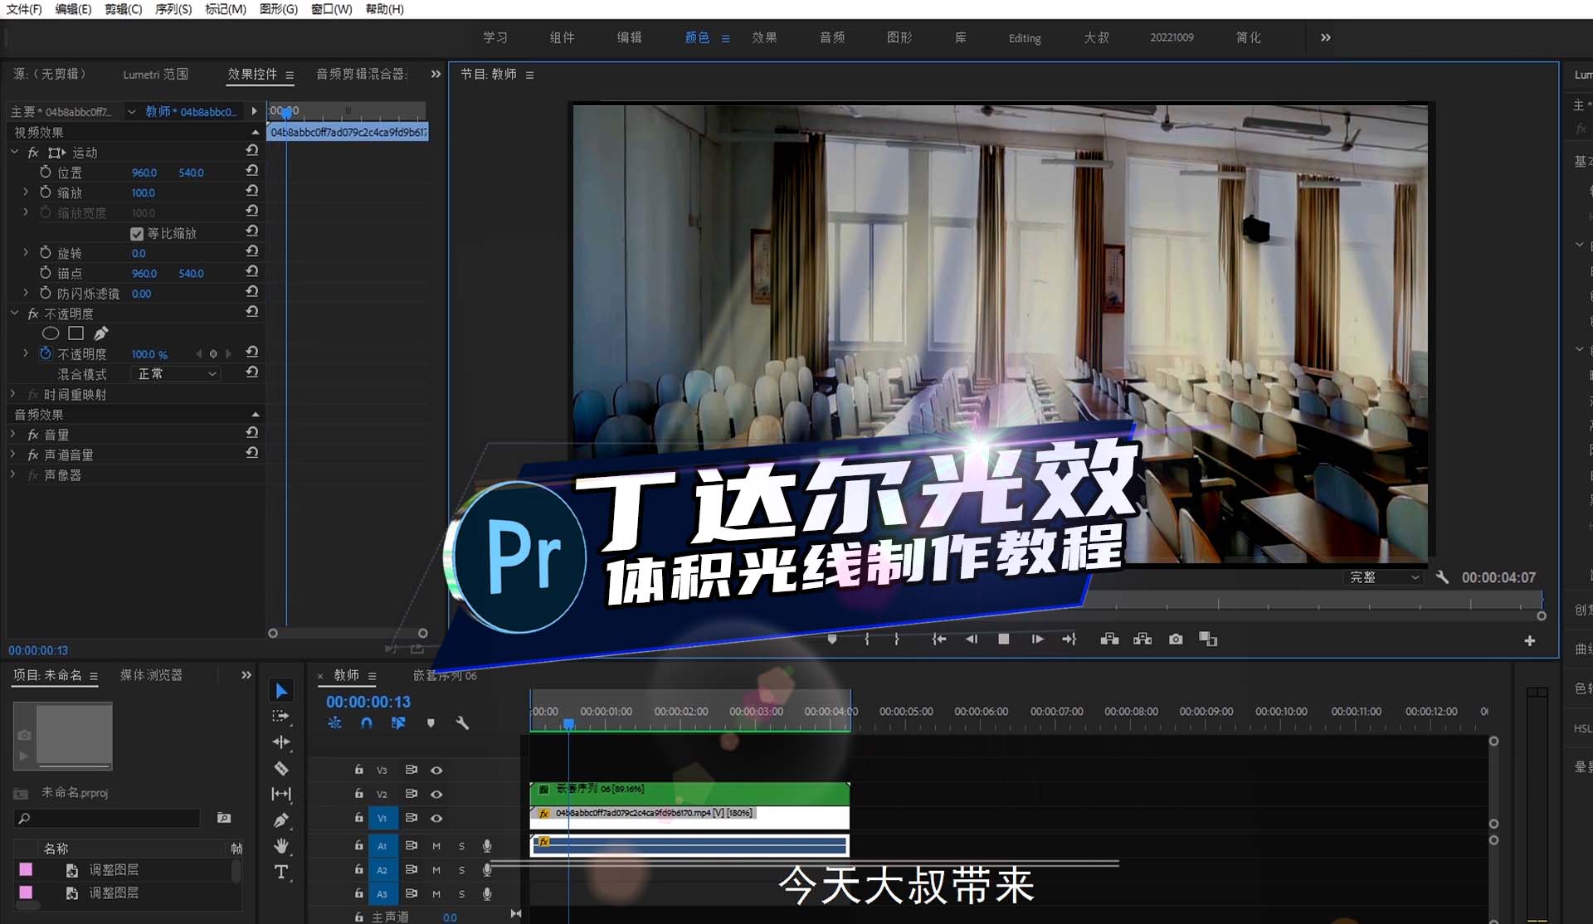The width and height of the screenshot is (1593, 924).
Task: Click the timeline playhead marker
Action: click(x=568, y=724)
